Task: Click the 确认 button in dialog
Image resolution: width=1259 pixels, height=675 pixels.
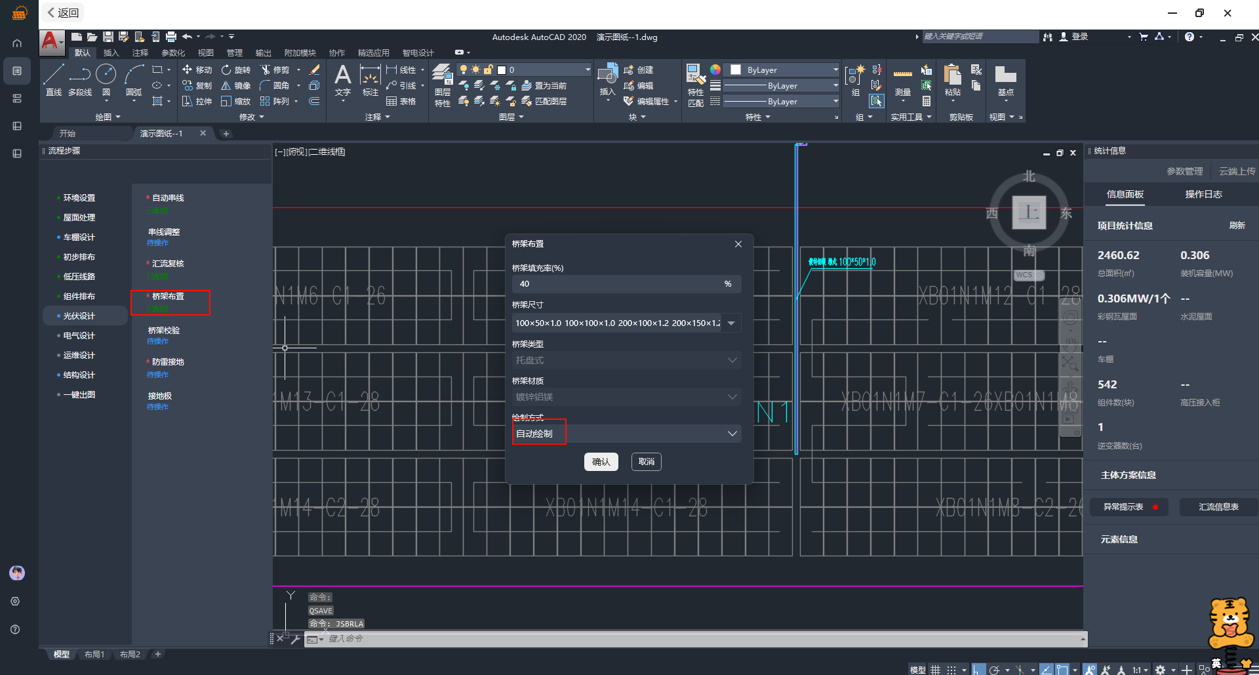Action: click(x=601, y=462)
